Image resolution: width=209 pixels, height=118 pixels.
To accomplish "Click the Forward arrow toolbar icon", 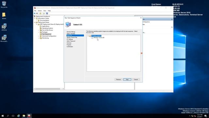I will [37, 13].
